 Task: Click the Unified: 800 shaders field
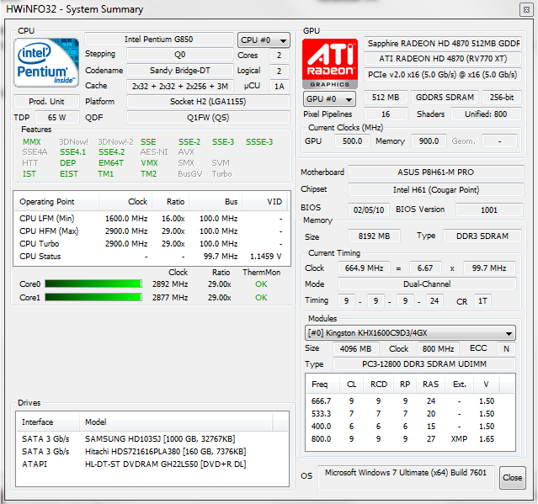tap(486, 114)
